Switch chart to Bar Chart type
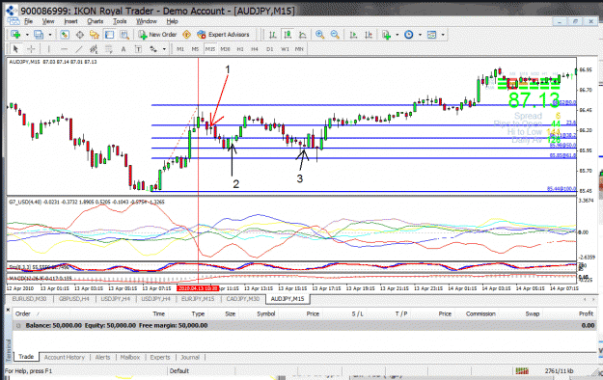The height and width of the screenshot is (380, 603). tap(273, 35)
